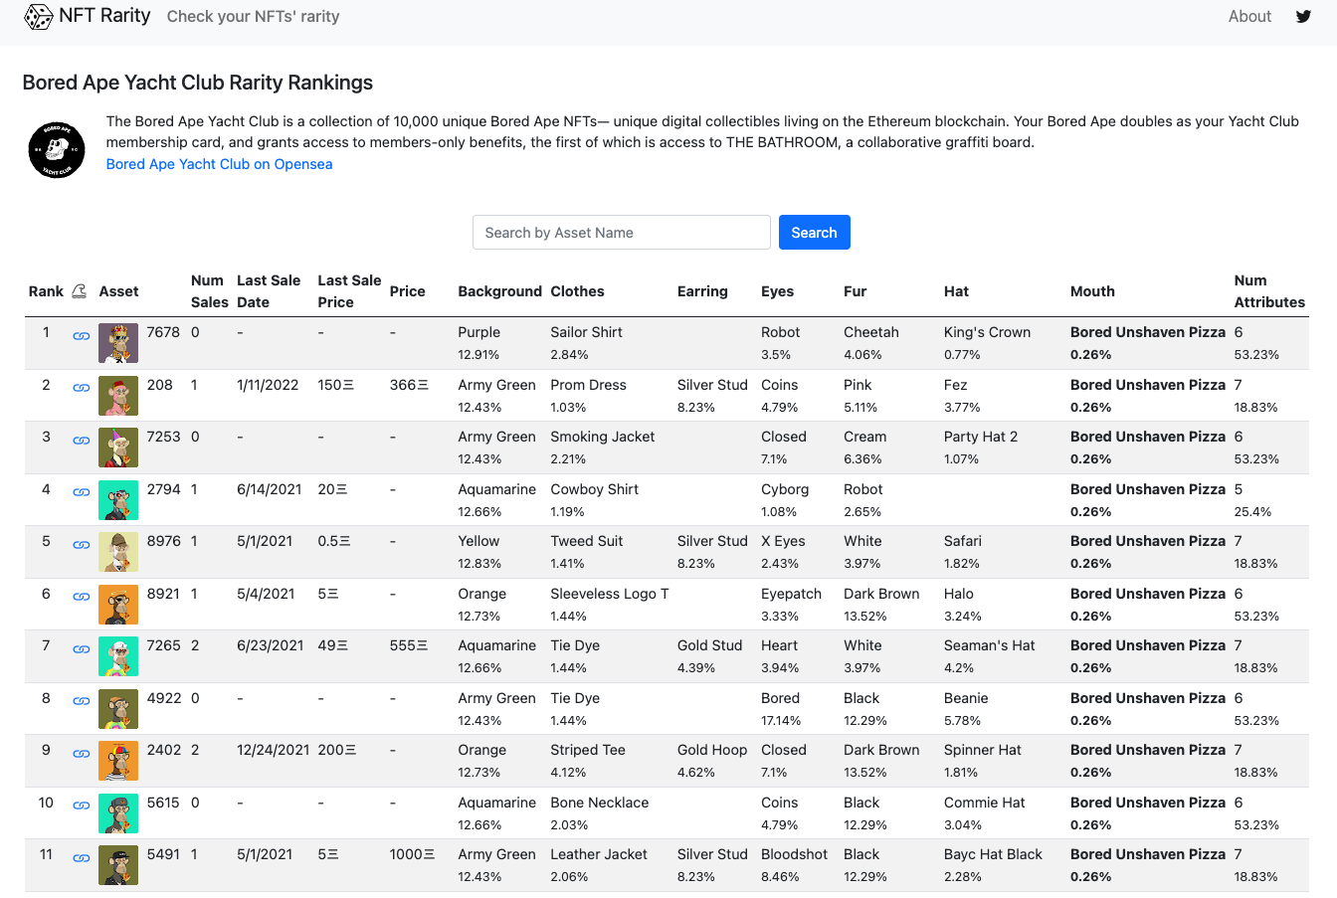Open the About page in navbar
Screen dimensions: 1337x898
pos(1249,16)
